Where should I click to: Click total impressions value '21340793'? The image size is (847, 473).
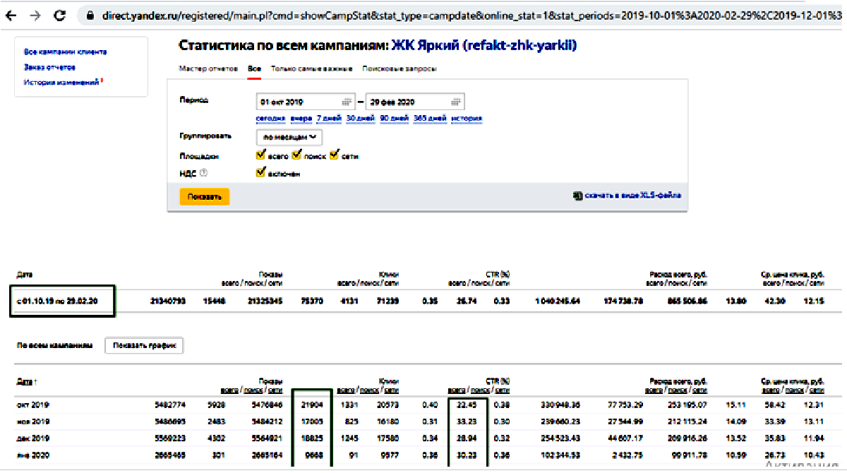168,301
